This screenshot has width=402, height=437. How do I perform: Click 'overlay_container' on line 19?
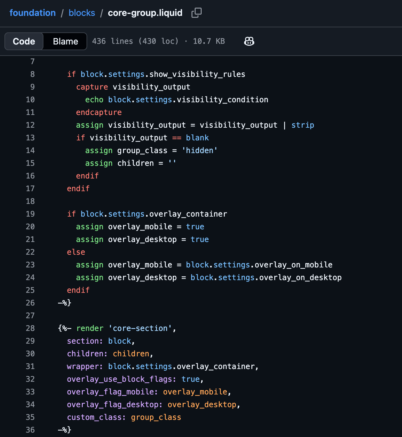click(x=188, y=214)
